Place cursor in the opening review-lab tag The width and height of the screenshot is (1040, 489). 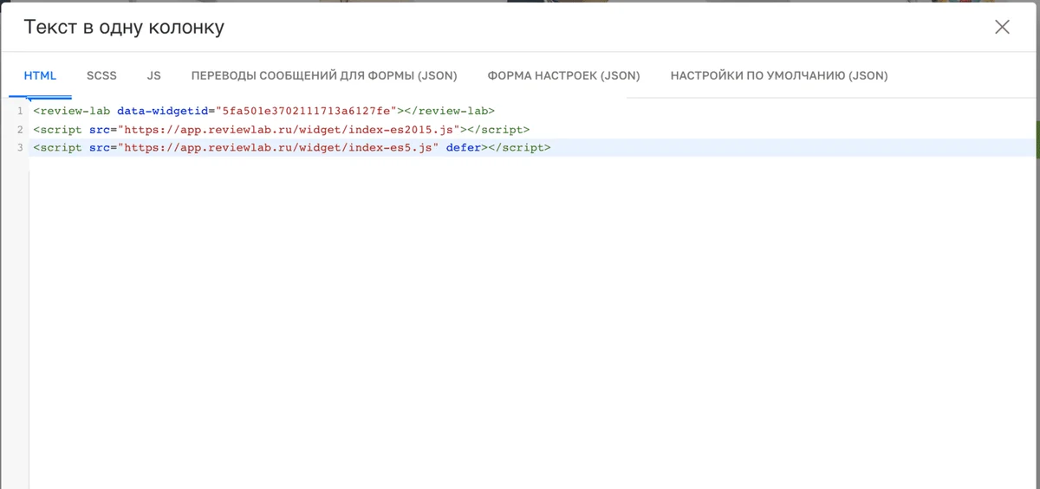72,111
